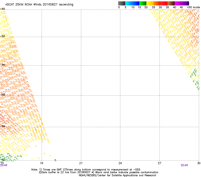
Task: Click the red 30-35 knots color segment
Action: pyautogui.click(x=164, y=3)
